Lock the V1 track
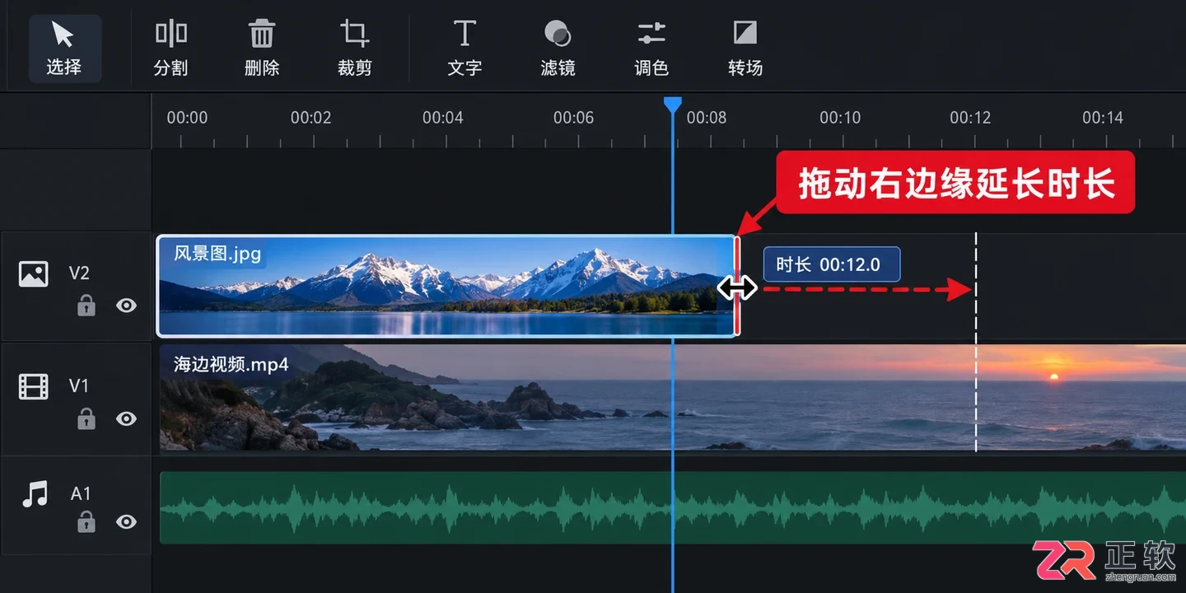 pos(86,418)
